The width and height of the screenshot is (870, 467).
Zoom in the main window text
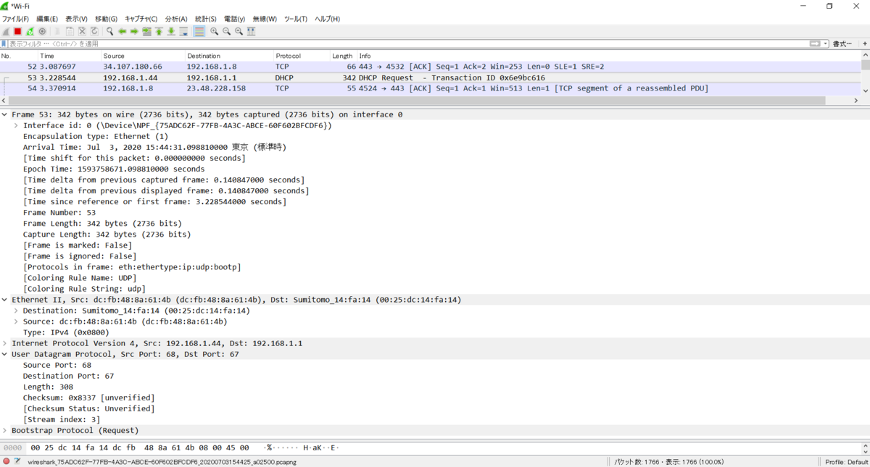click(x=214, y=31)
